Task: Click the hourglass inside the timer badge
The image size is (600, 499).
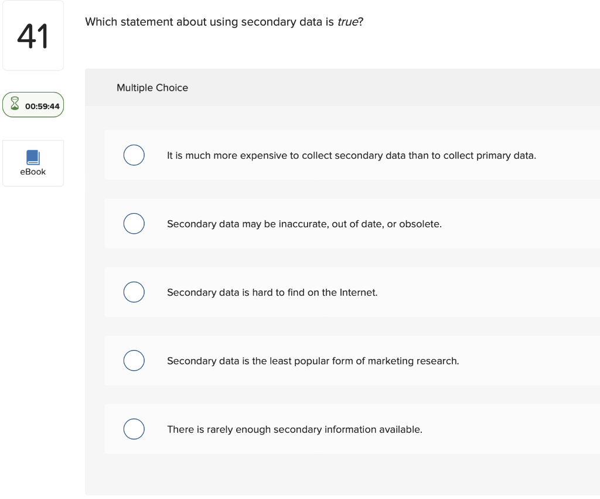Action: (x=15, y=105)
